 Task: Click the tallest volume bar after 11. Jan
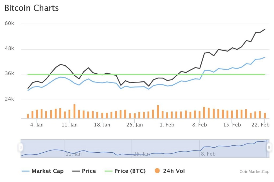pyautogui.click(x=74, y=111)
